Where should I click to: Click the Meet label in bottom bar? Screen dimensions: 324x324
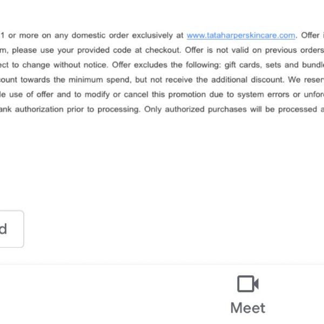pyautogui.click(x=248, y=308)
